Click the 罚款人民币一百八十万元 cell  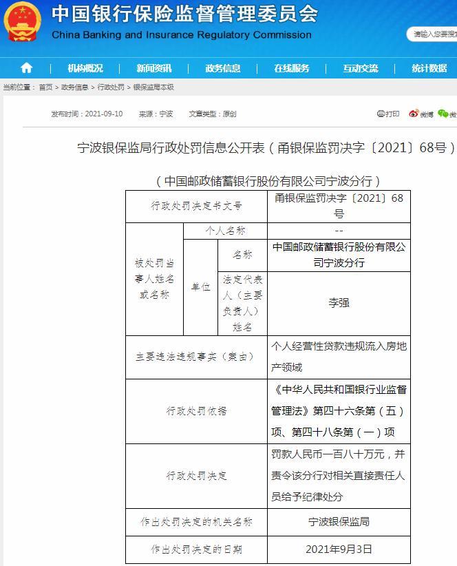[x=339, y=476]
